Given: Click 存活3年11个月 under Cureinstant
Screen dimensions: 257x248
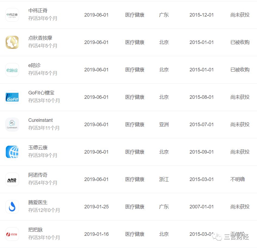Looking at the screenshot, I should pos(44,128).
